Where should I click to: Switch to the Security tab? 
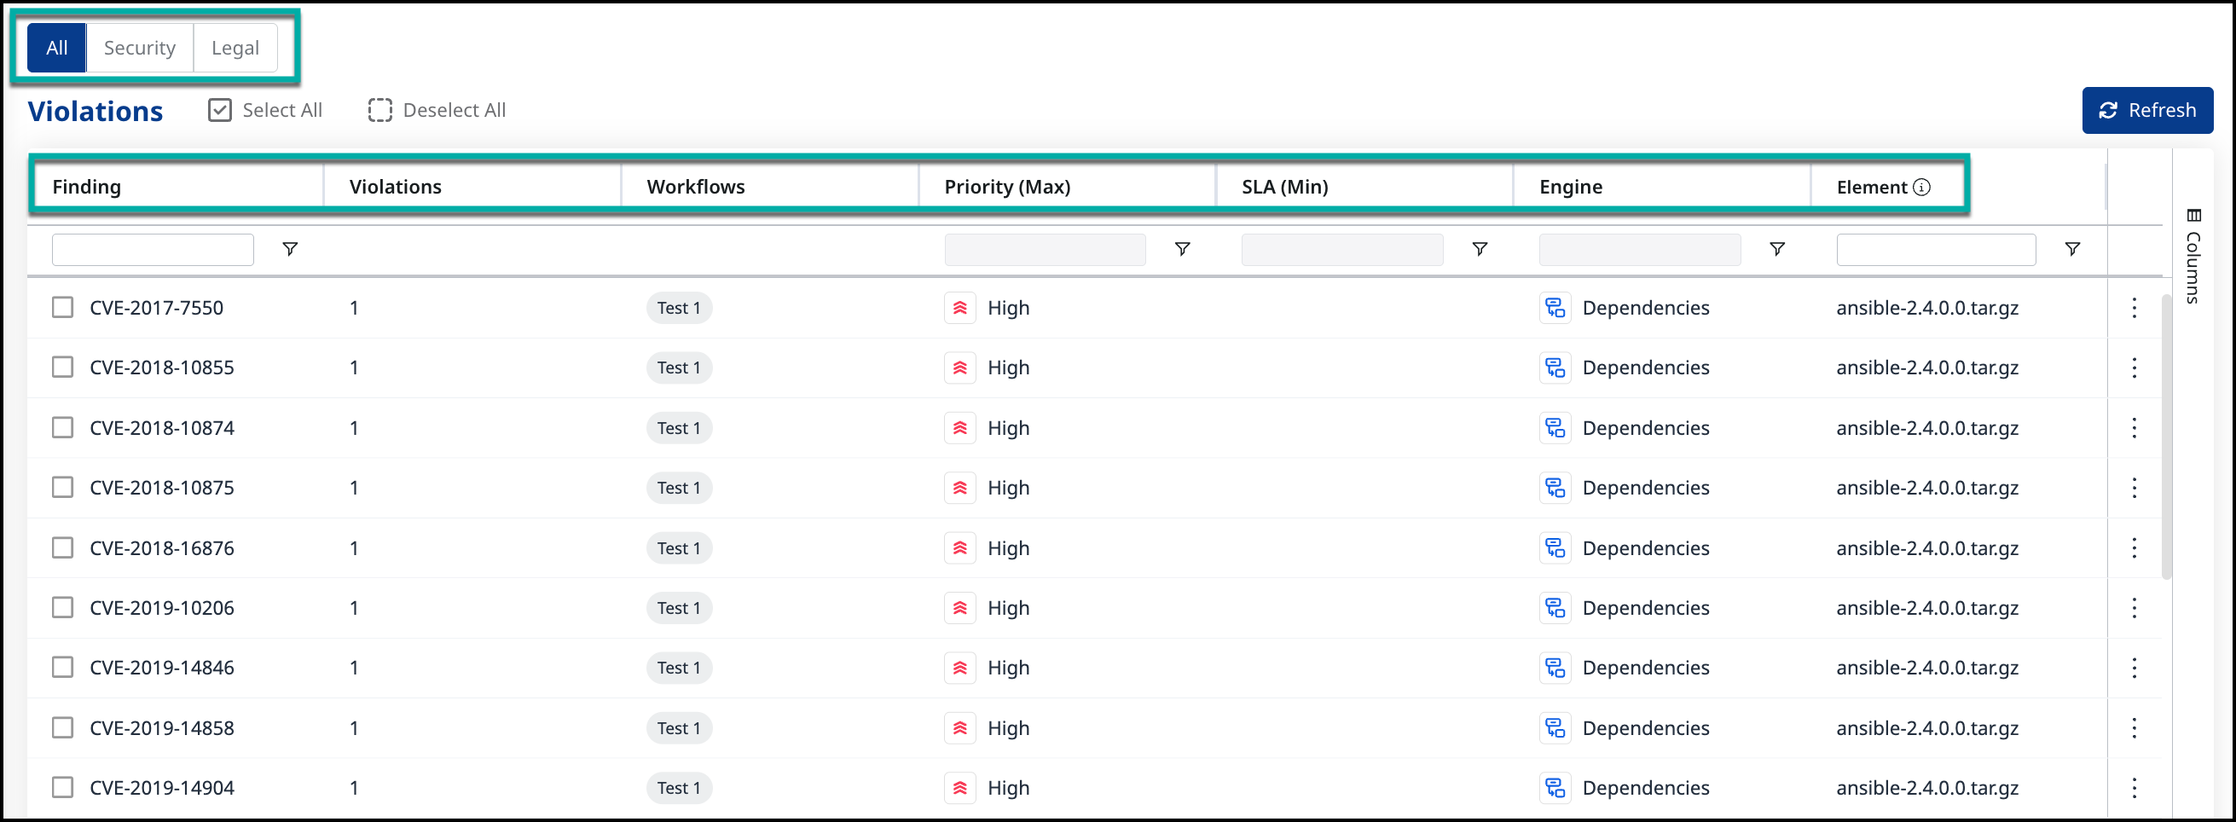[139, 48]
